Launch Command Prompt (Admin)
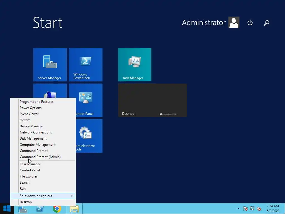The width and height of the screenshot is (285, 214). [43, 157]
